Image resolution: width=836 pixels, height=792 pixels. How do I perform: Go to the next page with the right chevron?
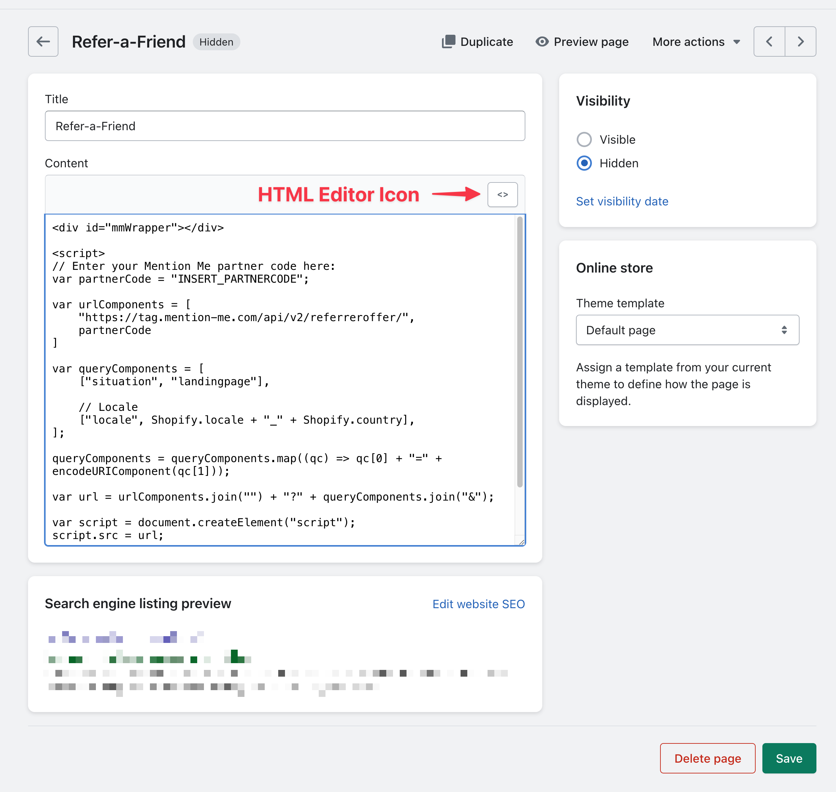point(801,41)
